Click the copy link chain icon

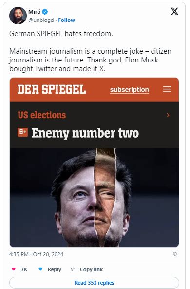point(73,269)
